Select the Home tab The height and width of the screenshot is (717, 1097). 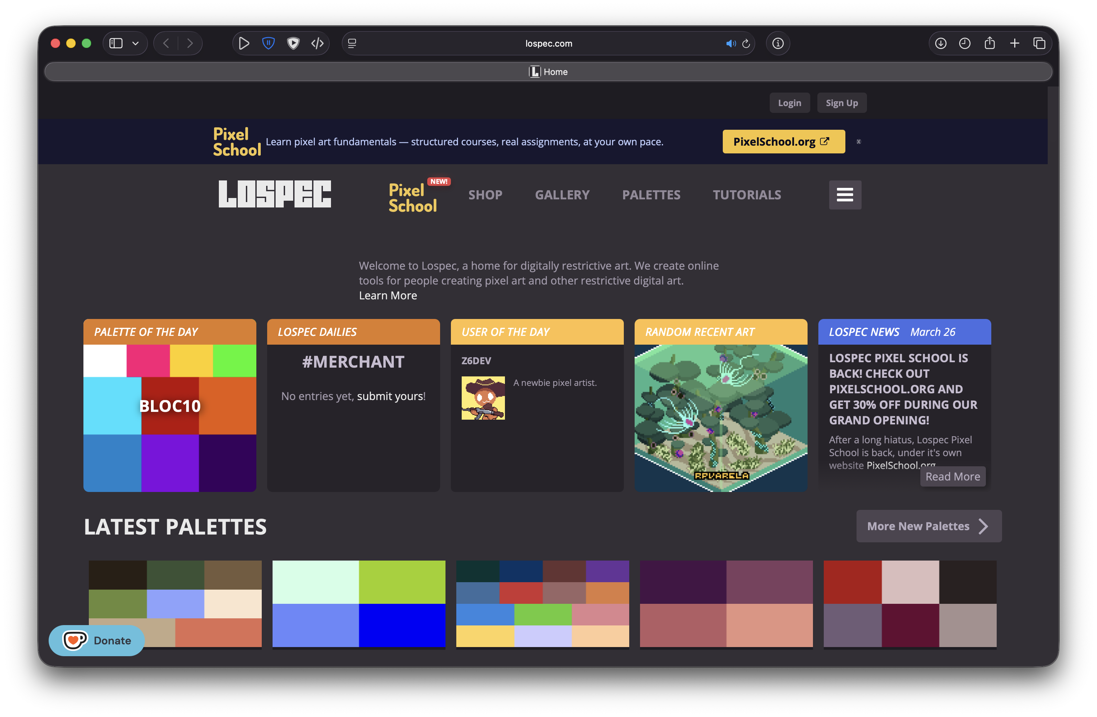(548, 72)
